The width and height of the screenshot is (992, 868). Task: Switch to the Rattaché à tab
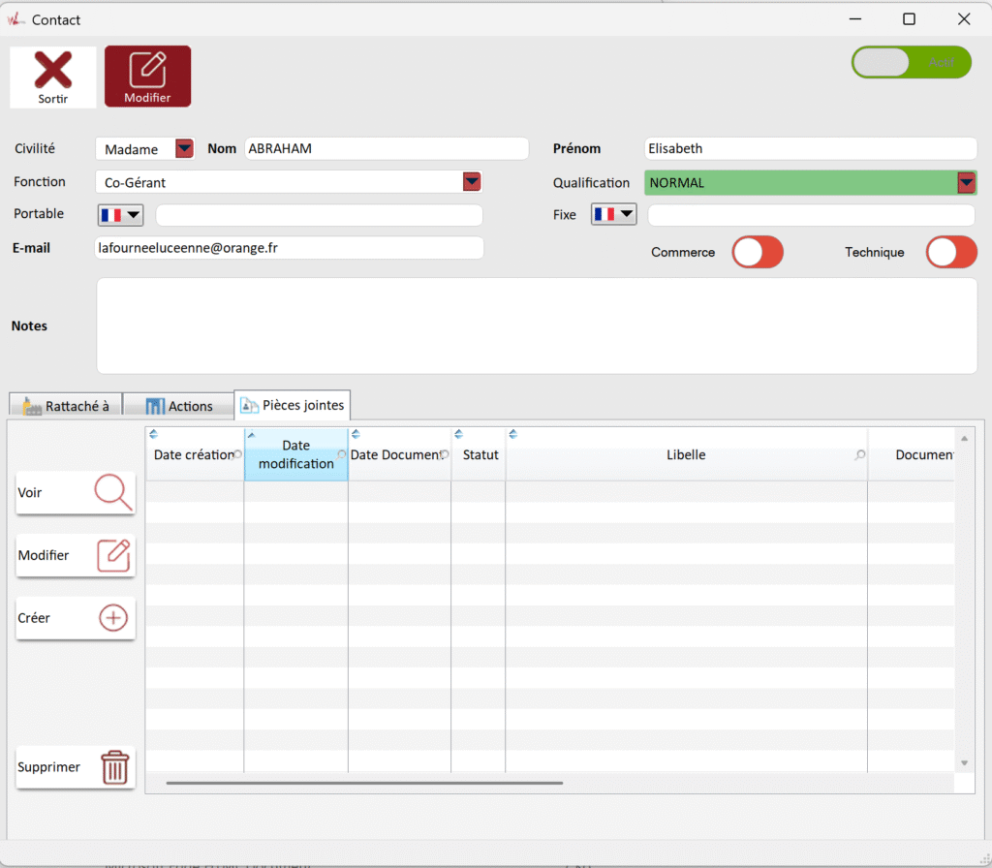66,406
